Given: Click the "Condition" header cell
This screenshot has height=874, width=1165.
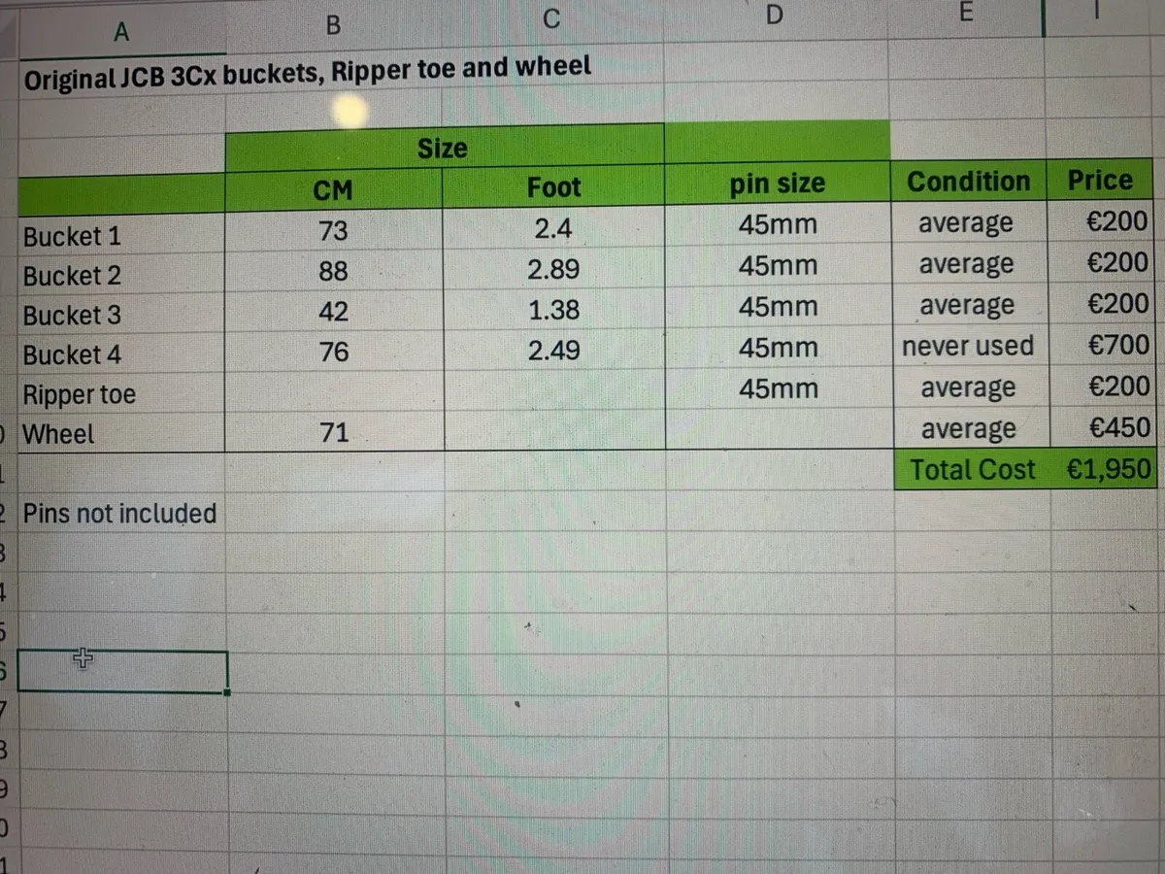Looking at the screenshot, I should pos(968,182).
